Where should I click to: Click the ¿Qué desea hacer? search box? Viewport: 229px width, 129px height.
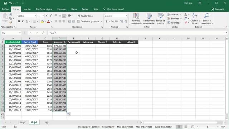[114, 9]
